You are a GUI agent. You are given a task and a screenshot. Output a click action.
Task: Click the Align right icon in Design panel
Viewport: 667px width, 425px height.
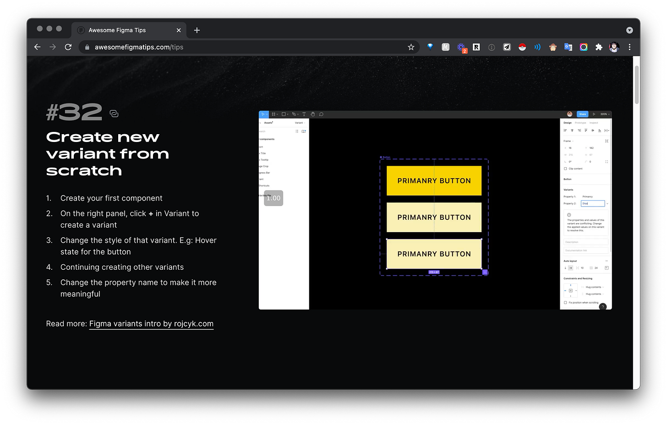[x=579, y=131]
